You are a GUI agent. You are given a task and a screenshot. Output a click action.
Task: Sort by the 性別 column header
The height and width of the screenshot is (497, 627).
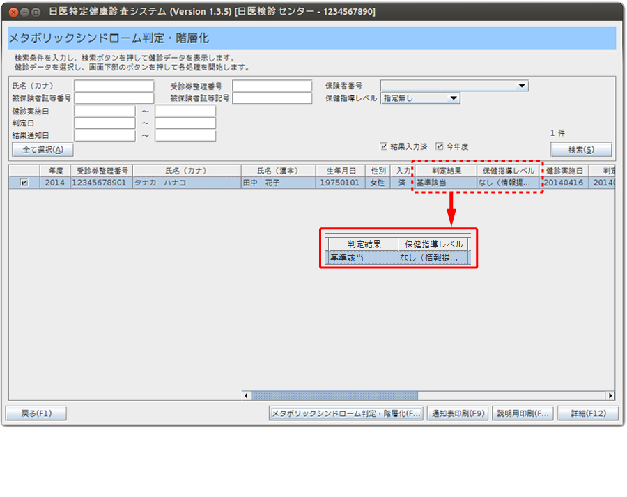click(378, 171)
